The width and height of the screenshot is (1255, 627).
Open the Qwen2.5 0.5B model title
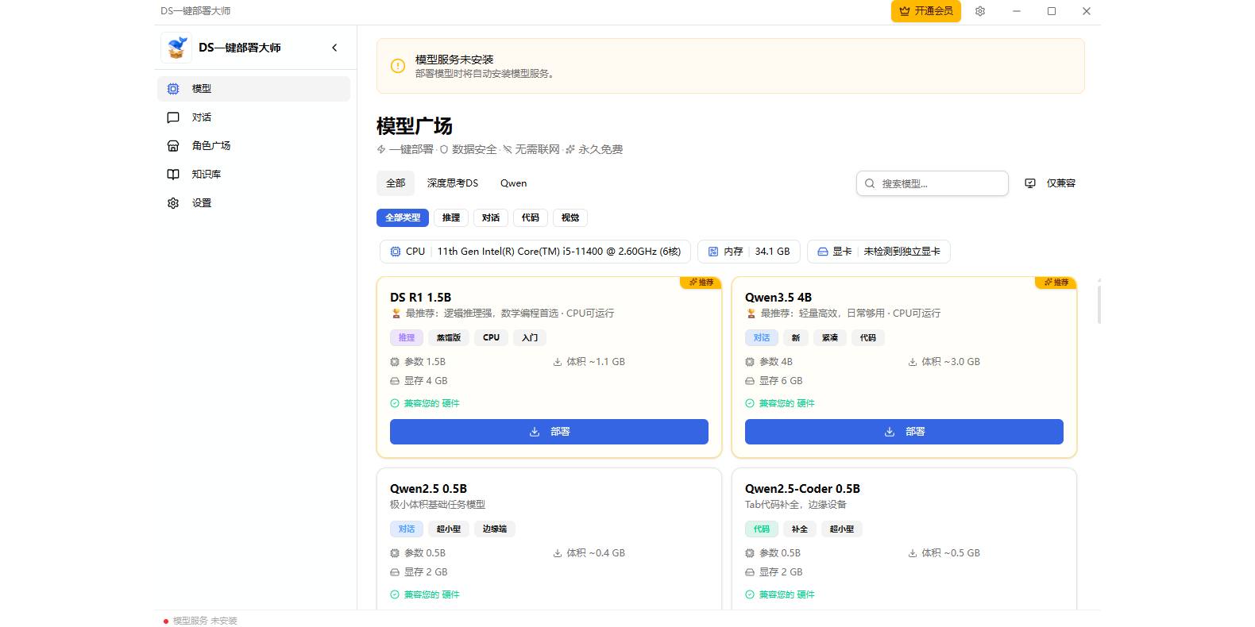point(428,489)
